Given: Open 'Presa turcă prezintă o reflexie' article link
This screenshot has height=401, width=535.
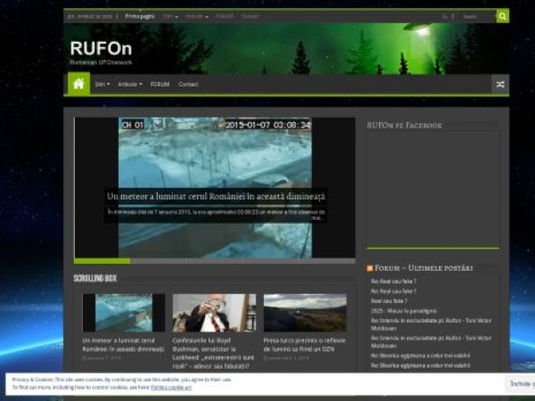Looking at the screenshot, I should (304, 345).
